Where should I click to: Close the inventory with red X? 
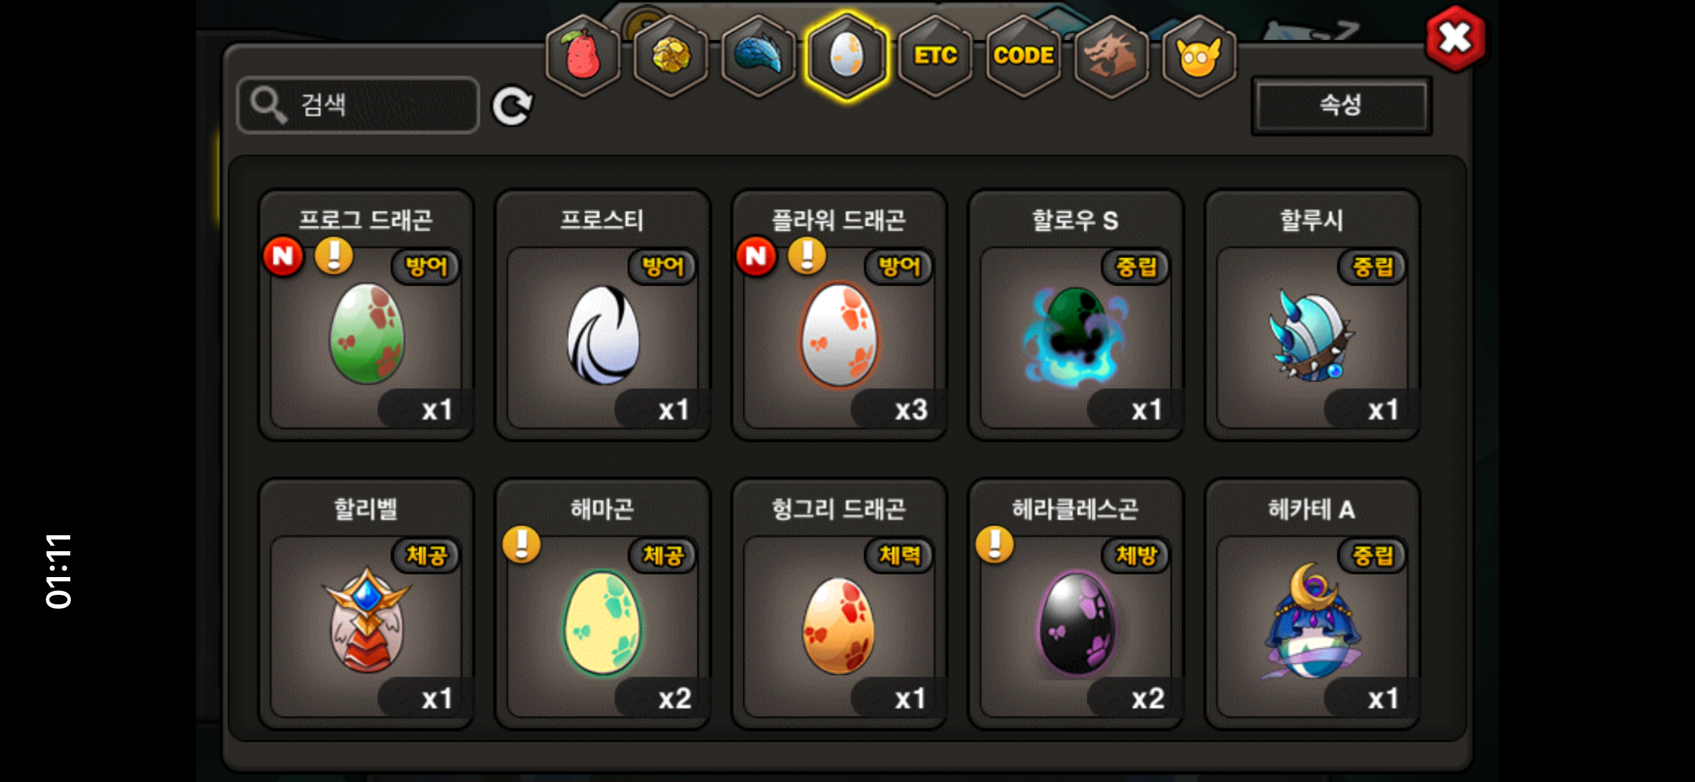click(x=1455, y=38)
